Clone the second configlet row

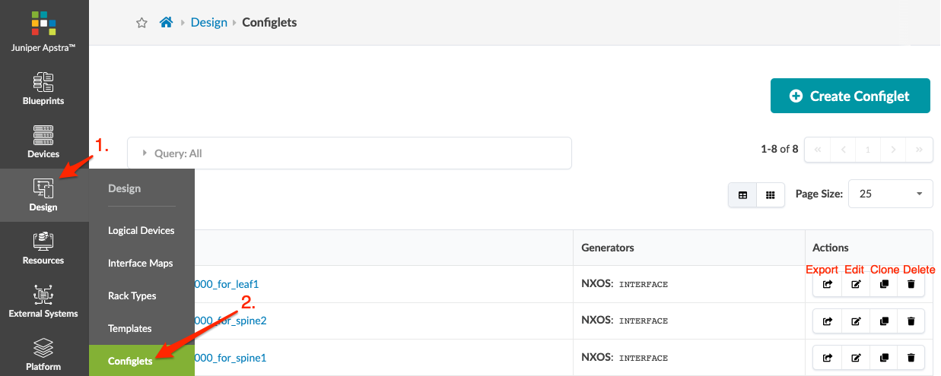point(884,321)
